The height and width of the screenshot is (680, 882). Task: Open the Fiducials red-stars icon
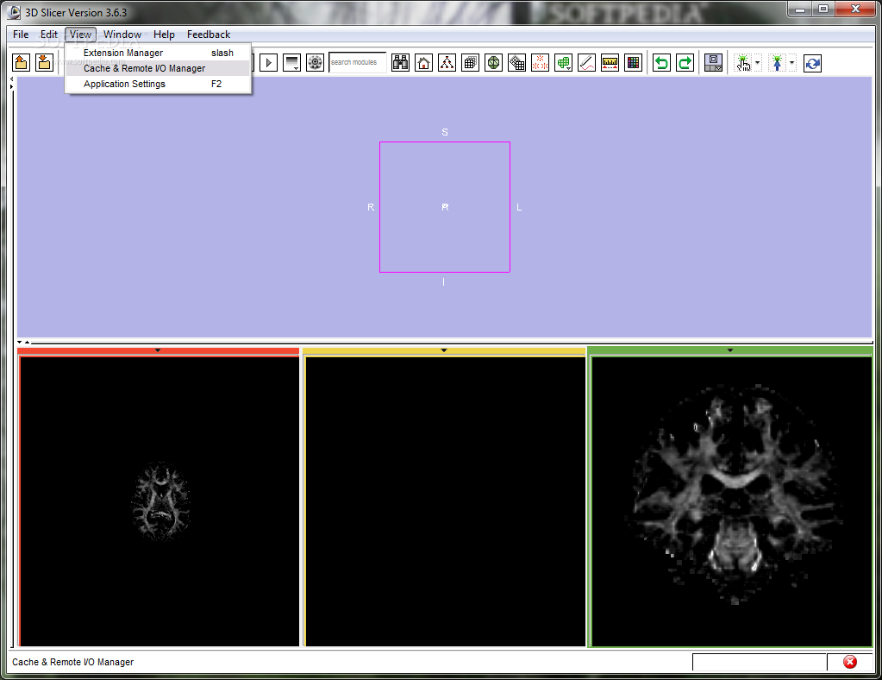540,62
